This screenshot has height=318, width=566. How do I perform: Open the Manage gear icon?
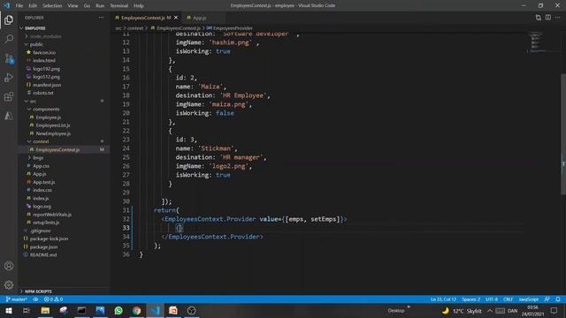[9, 284]
